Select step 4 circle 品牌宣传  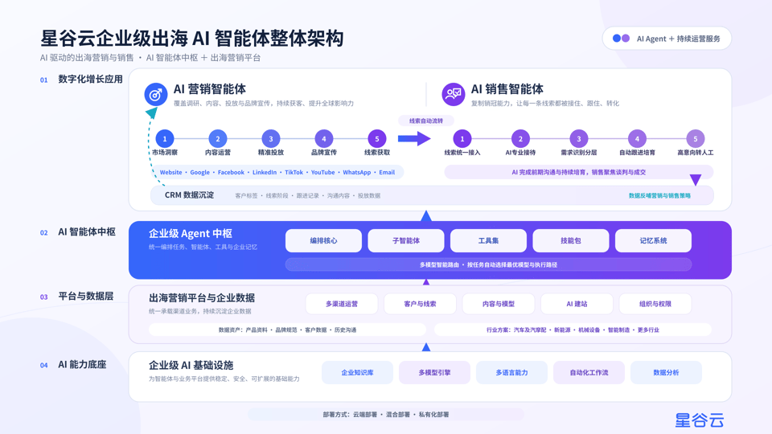point(324,139)
